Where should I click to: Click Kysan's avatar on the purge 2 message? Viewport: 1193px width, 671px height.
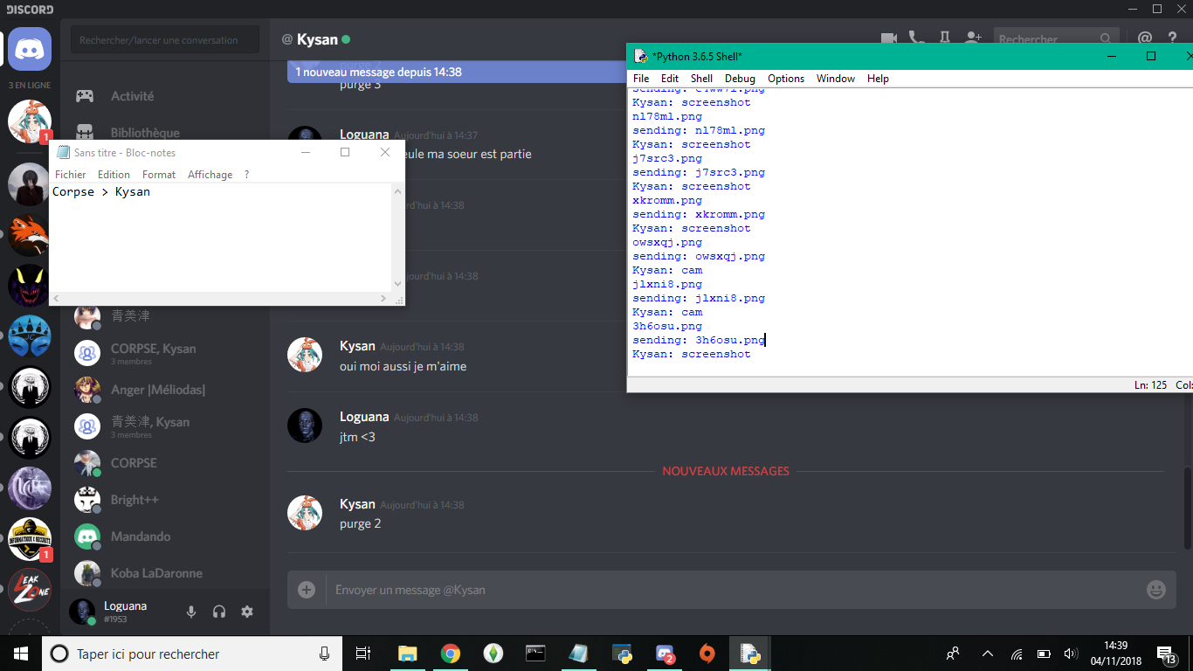(305, 513)
